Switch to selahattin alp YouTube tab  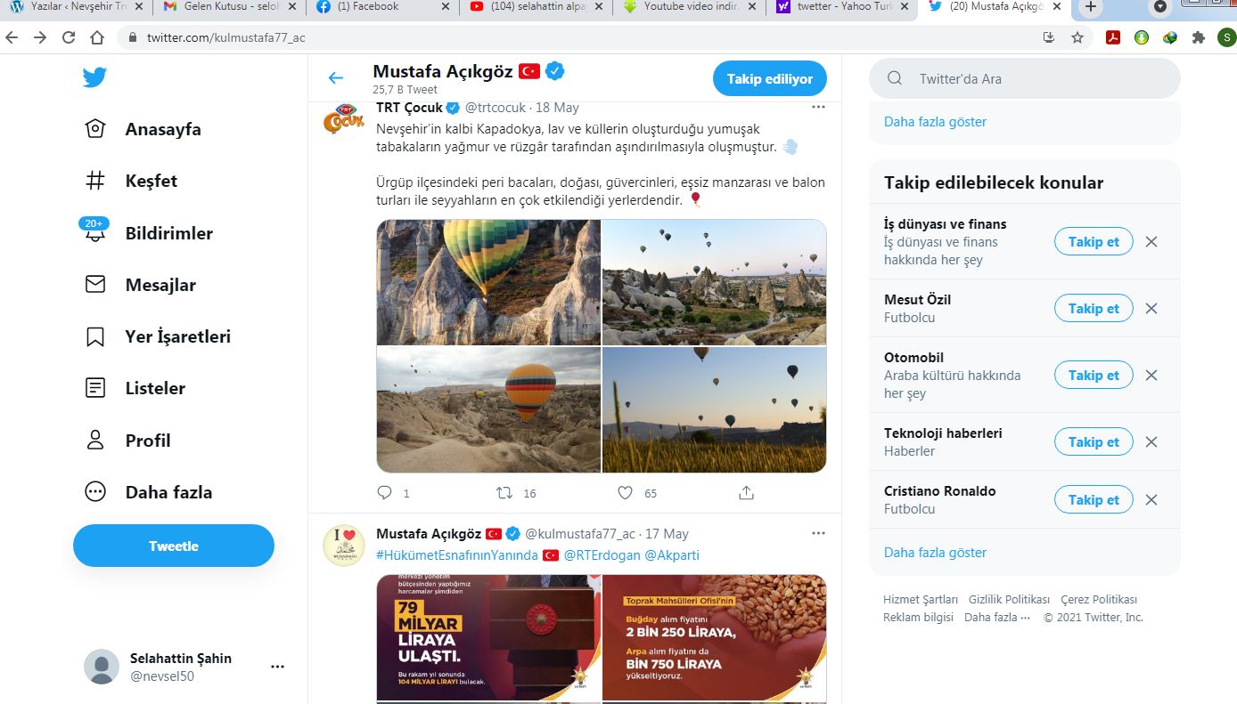coord(537,9)
